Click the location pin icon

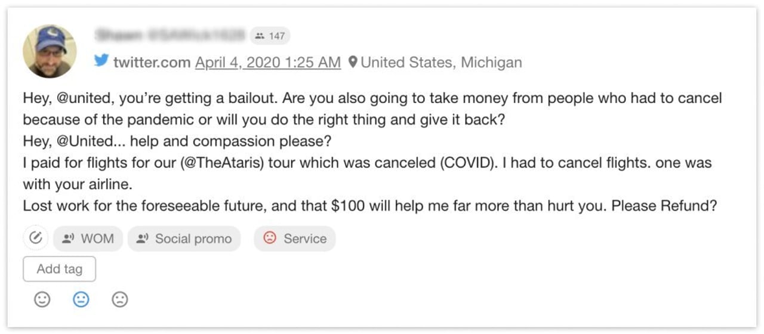click(353, 62)
